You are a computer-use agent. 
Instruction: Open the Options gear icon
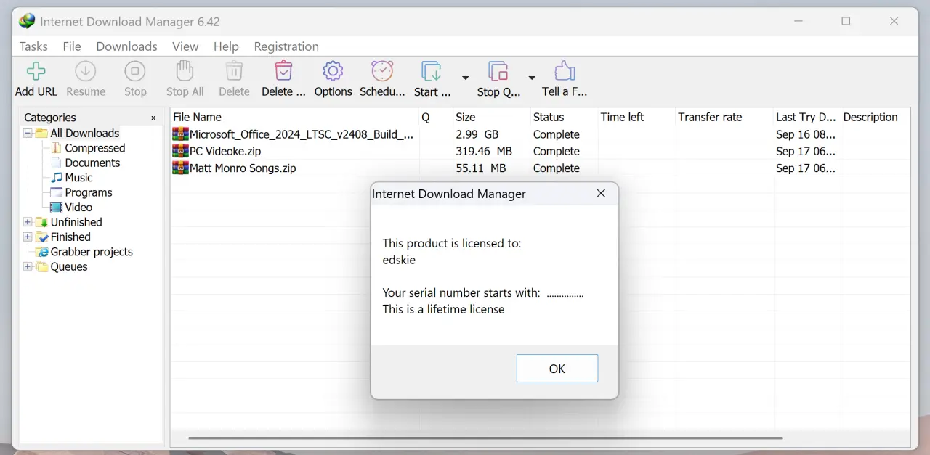coord(333,71)
